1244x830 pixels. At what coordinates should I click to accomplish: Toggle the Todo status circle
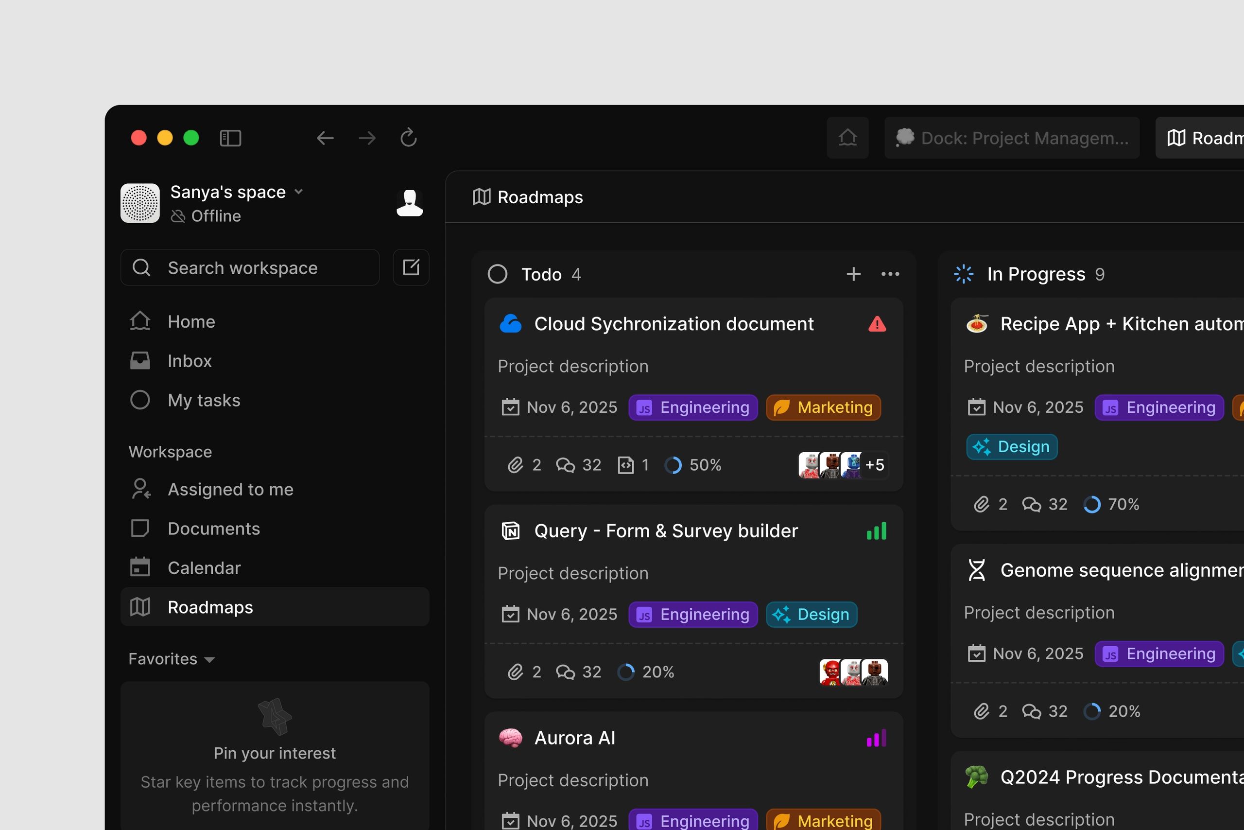tap(497, 274)
